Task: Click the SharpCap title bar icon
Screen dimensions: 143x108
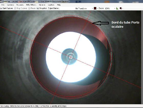Action: (x=1, y=1)
